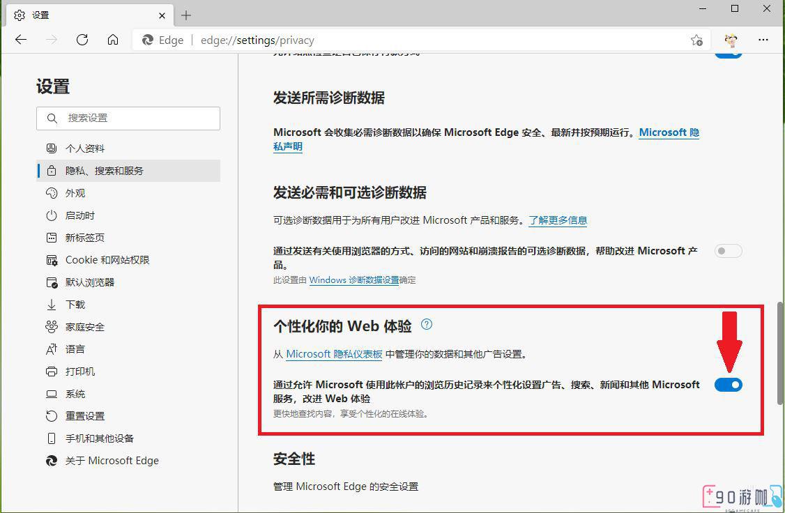Click text 管理 Microsoft Edge 的安全设置

(x=345, y=487)
